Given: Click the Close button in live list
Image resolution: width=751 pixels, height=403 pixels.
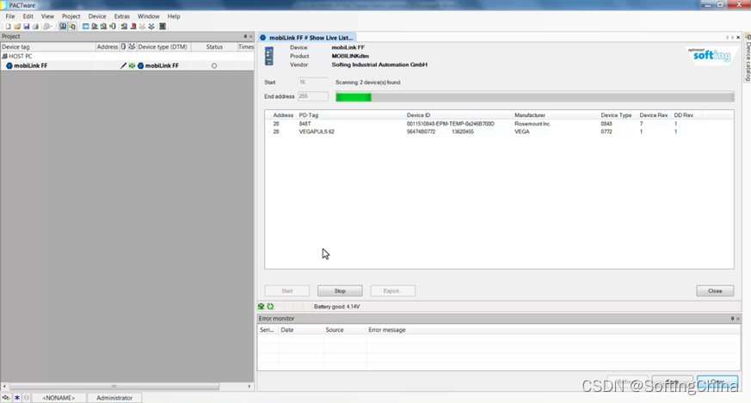Looking at the screenshot, I should pos(714,291).
